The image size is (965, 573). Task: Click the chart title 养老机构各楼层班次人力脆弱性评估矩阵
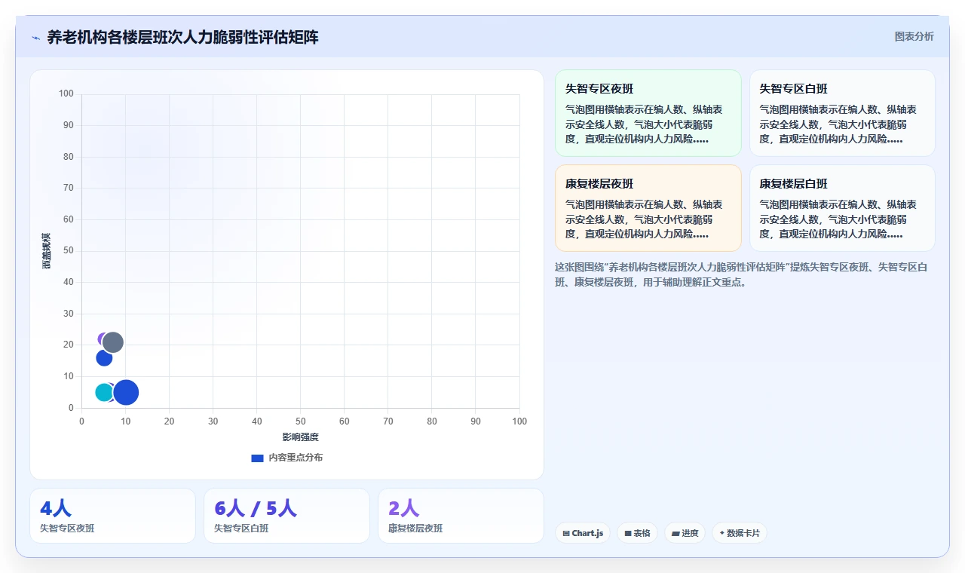[182, 37]
